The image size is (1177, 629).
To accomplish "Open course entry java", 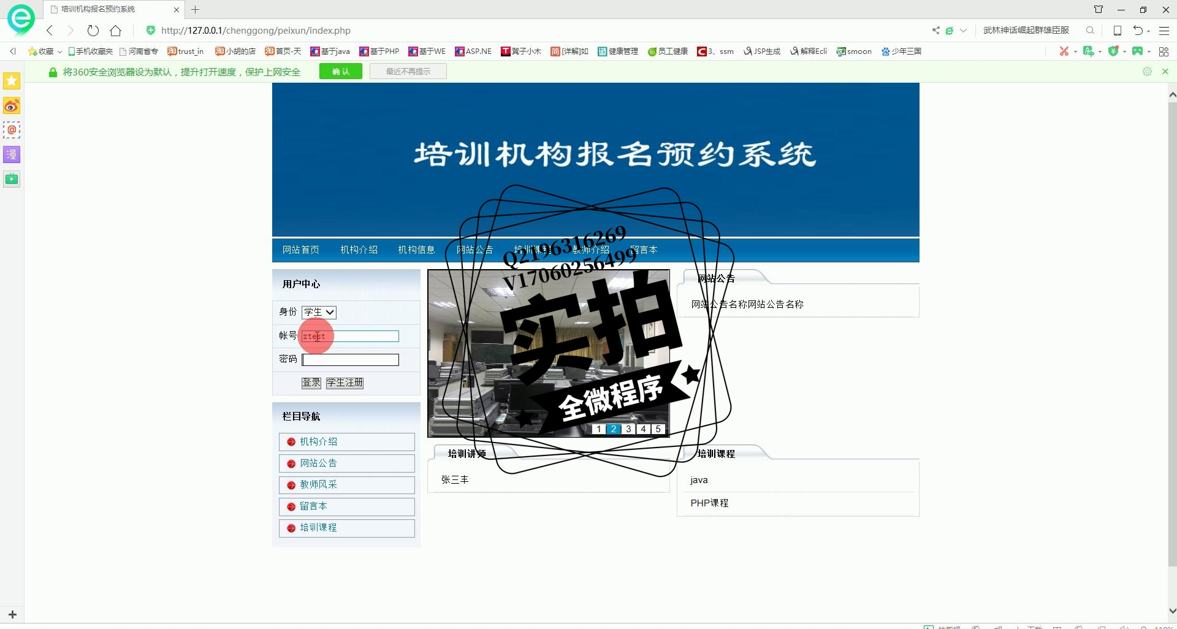I will 699,480.
